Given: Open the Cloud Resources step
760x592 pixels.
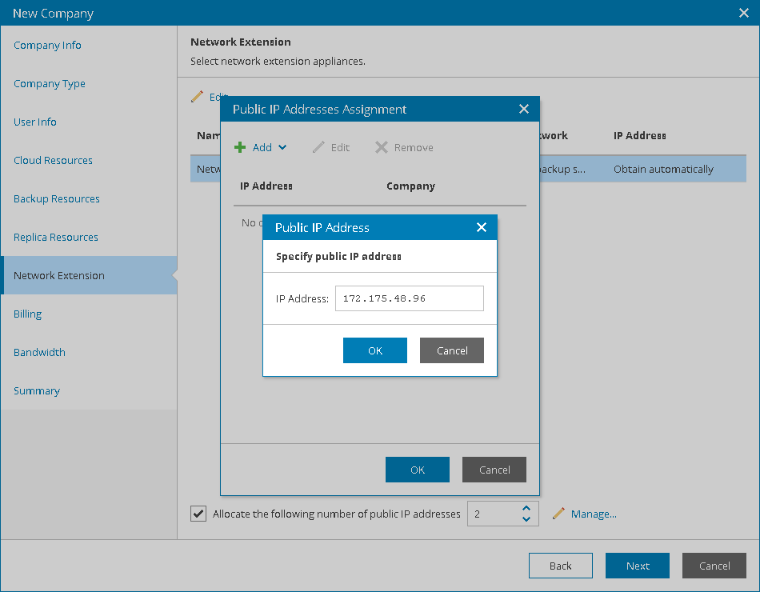Looking at the screenshot, I should click(53, 160).
